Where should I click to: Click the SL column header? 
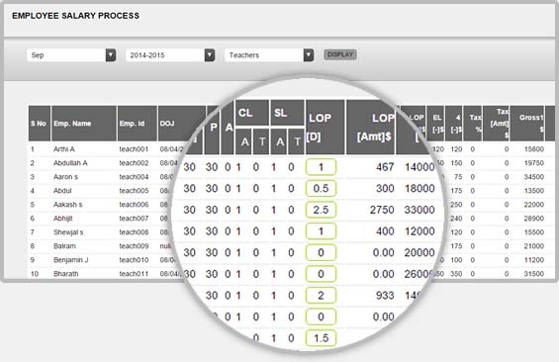287,113
